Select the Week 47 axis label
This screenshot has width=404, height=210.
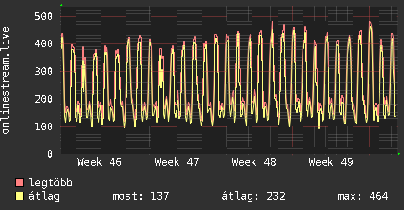[x=177, y=162]
